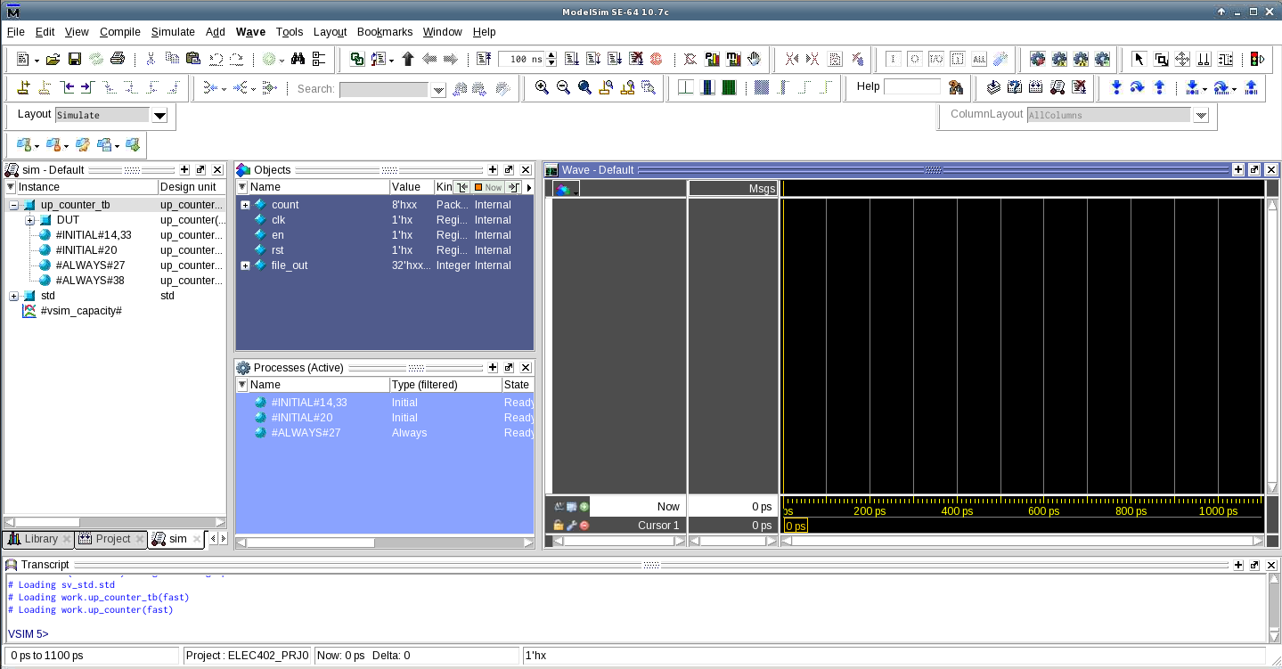Viewport: 1282px width, 669px height.
Task: Expand the std library tree node
Action: pyautogui.click(x=14, y=296)
